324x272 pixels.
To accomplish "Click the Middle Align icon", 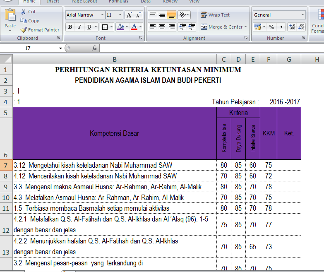I will (x=162, y=15).
